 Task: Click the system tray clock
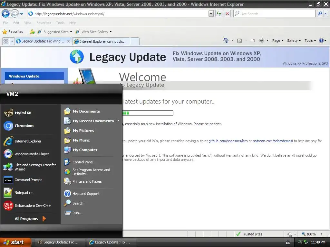click(x=318, y=242)
